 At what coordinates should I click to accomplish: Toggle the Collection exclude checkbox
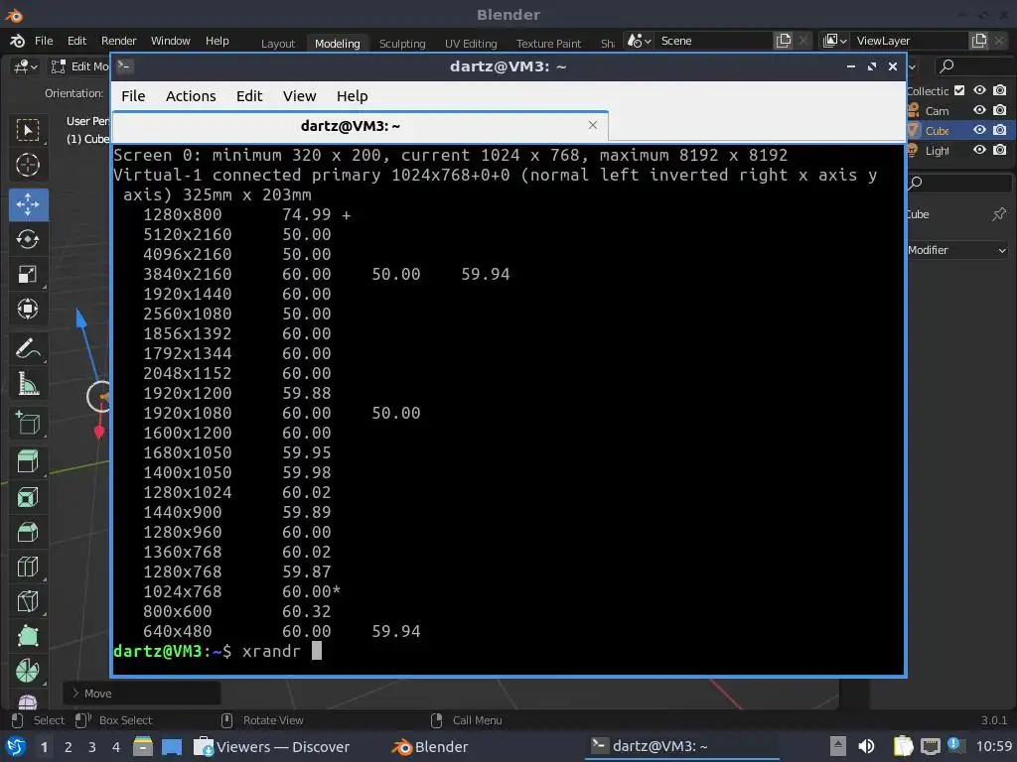click(959, 90)
